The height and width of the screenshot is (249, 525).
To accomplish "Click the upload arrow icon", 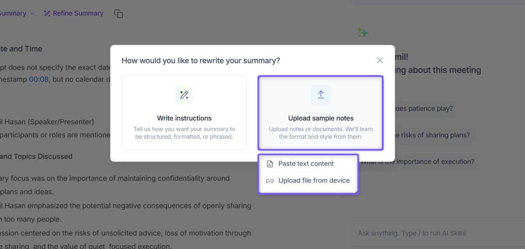I will tap(320, 95).
